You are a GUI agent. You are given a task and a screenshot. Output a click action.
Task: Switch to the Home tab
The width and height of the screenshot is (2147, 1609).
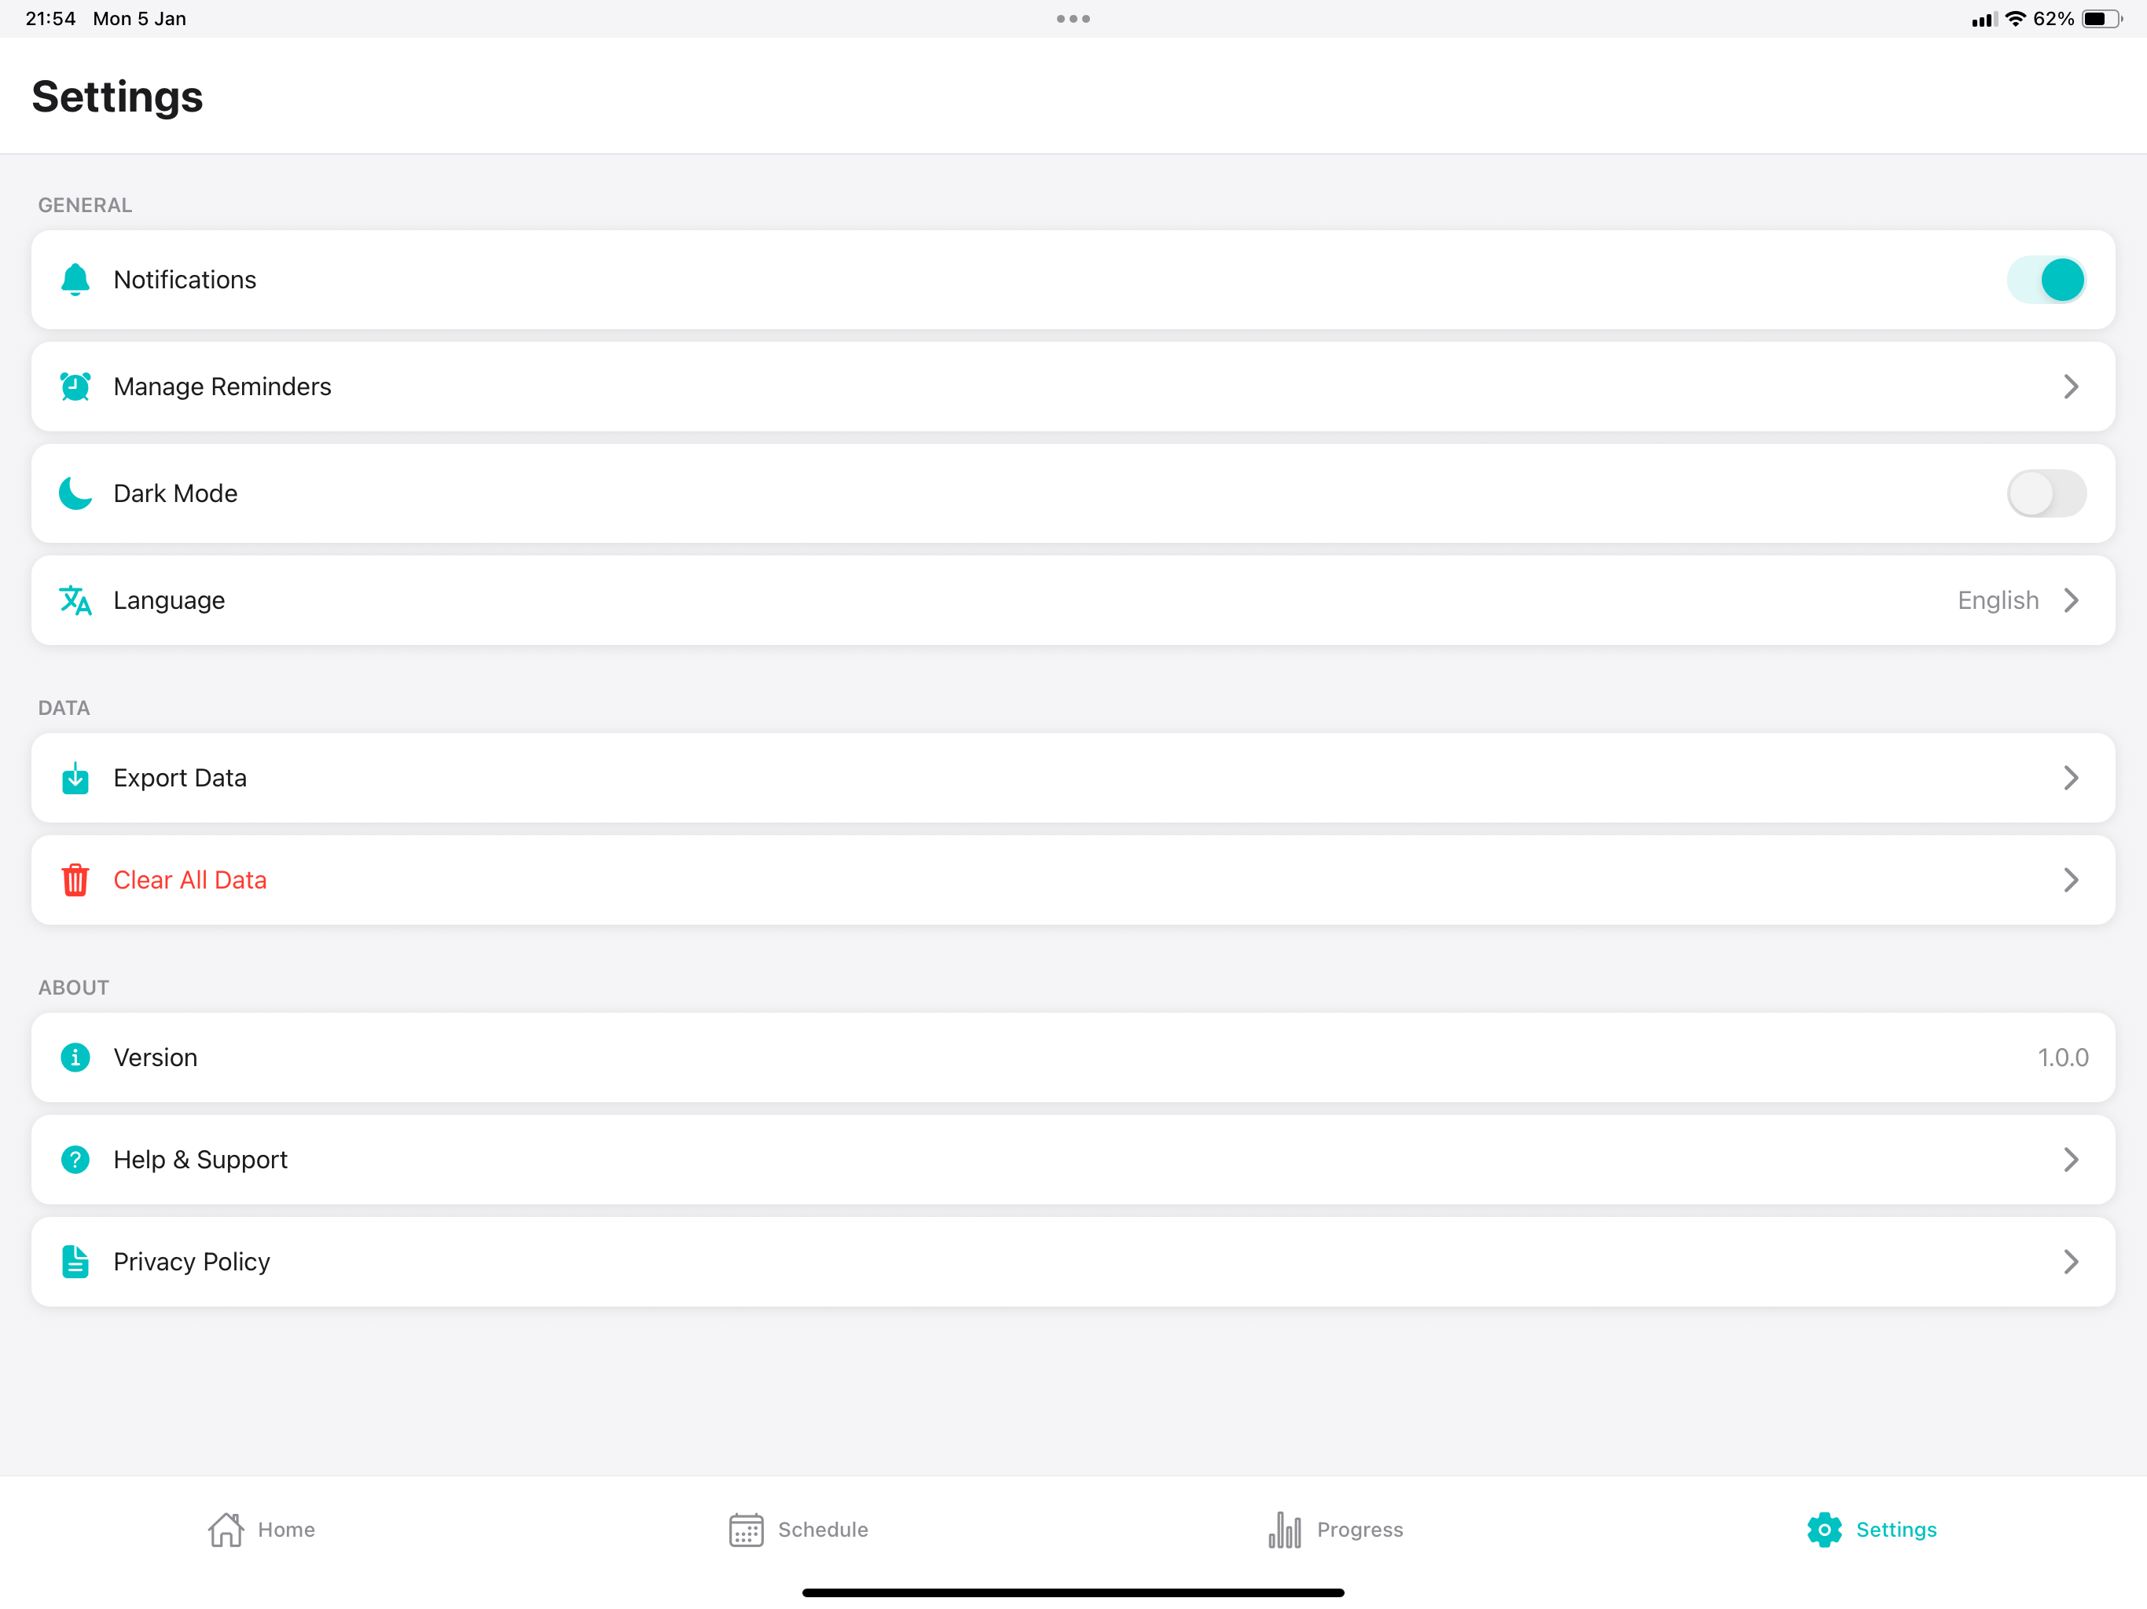[x=261, y=1530]
